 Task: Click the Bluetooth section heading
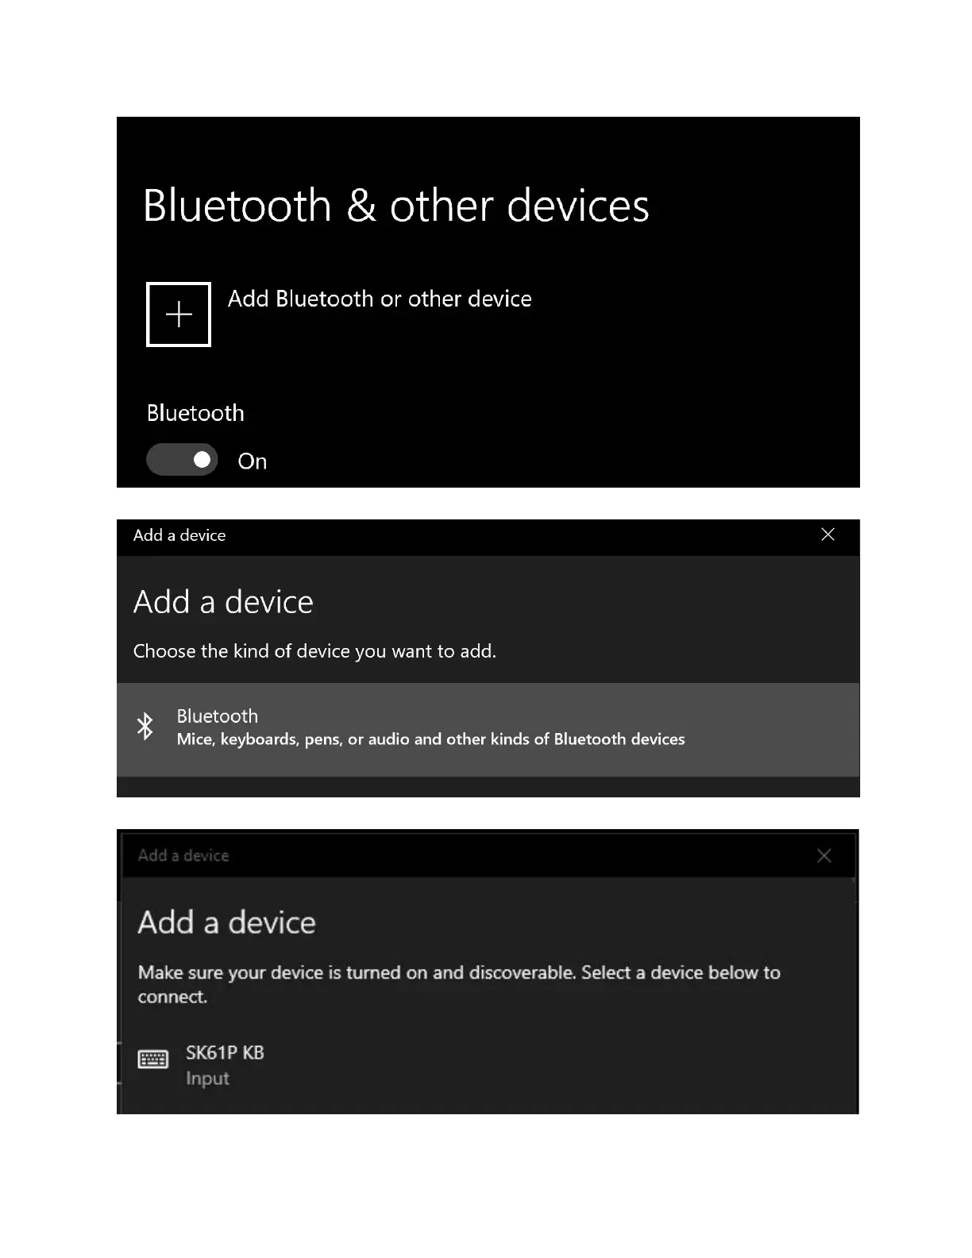[195, 413]
